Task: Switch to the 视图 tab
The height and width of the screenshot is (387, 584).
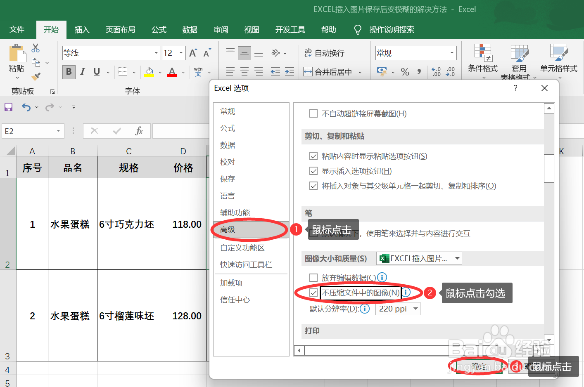Action: (x=252, y=30)
